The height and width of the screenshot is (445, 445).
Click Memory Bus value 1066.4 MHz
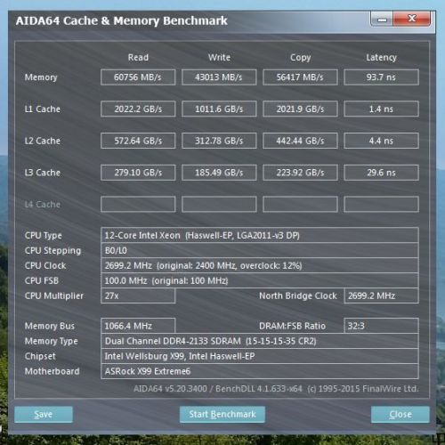tap(138, 326)
